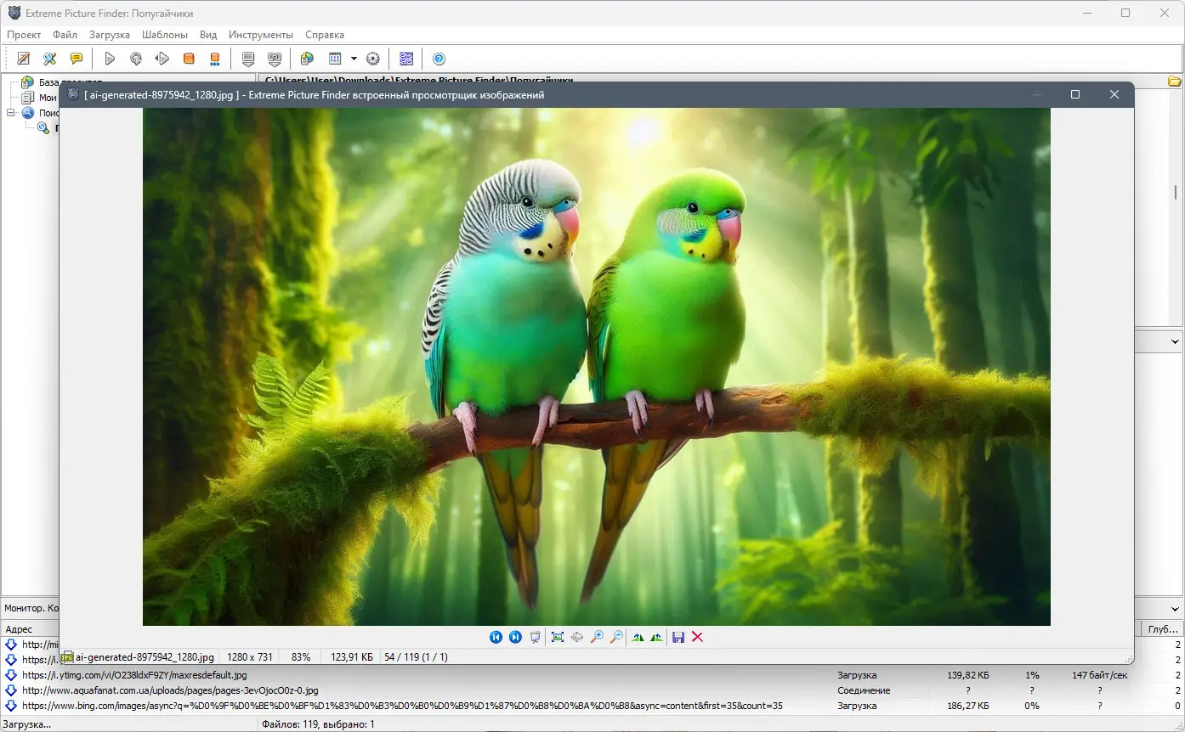The width and height of the screenshot is (1185, 732).
Task: Go to the next image in viewer
Action: click(515, 637)
